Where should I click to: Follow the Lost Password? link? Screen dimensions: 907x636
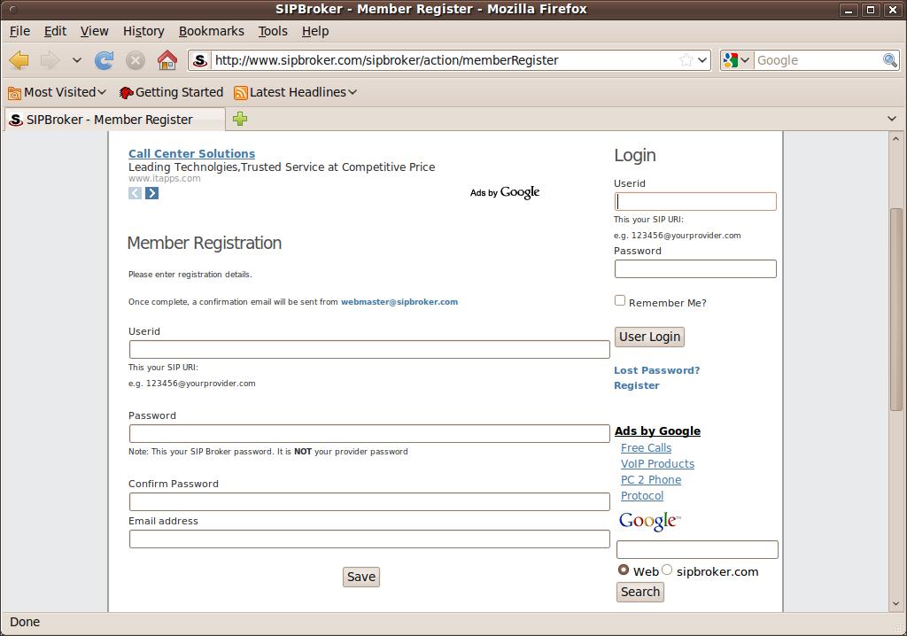pyautogui.click(x=656, y=370)
